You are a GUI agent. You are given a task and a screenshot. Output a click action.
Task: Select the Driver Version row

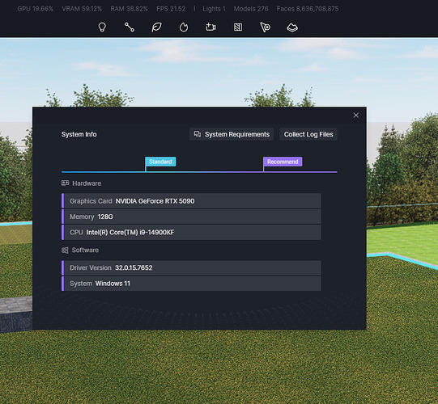tap(191, 268)
